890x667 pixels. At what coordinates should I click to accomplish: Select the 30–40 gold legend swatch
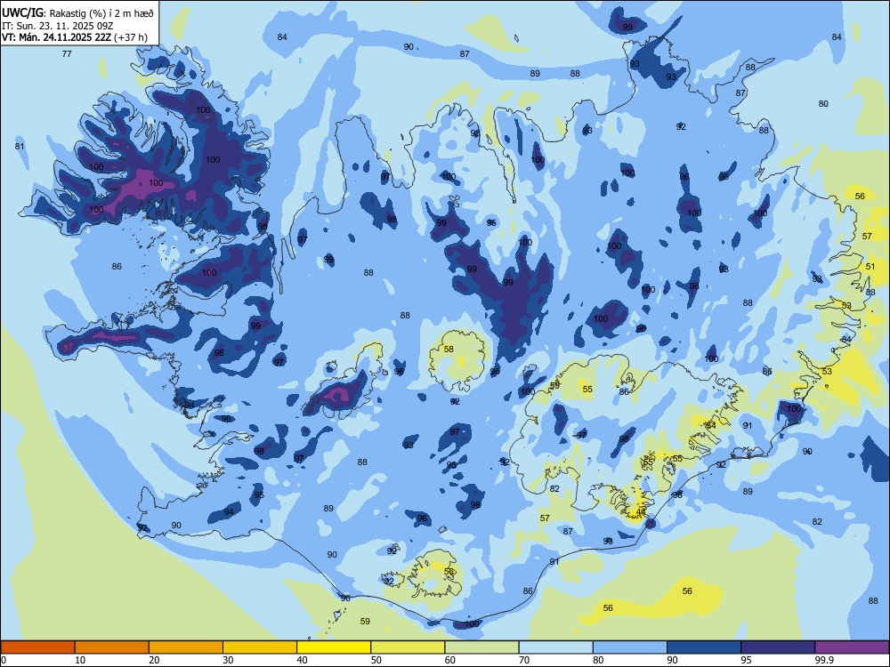tap(260, 647)
